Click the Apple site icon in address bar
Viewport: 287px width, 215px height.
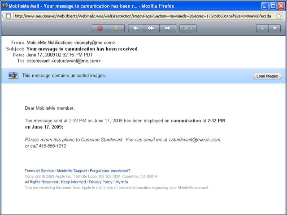(x=8, y=16)
